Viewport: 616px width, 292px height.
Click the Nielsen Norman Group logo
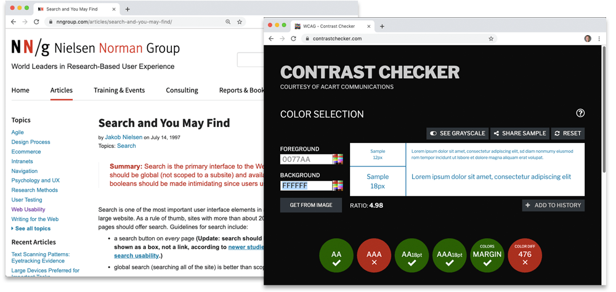[x=95, y=48]
